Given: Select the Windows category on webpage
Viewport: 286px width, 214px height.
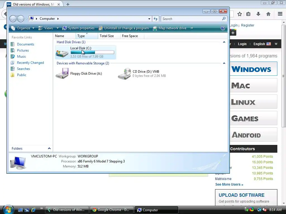Looking at the screenshot, I should [x=254, y=69].
